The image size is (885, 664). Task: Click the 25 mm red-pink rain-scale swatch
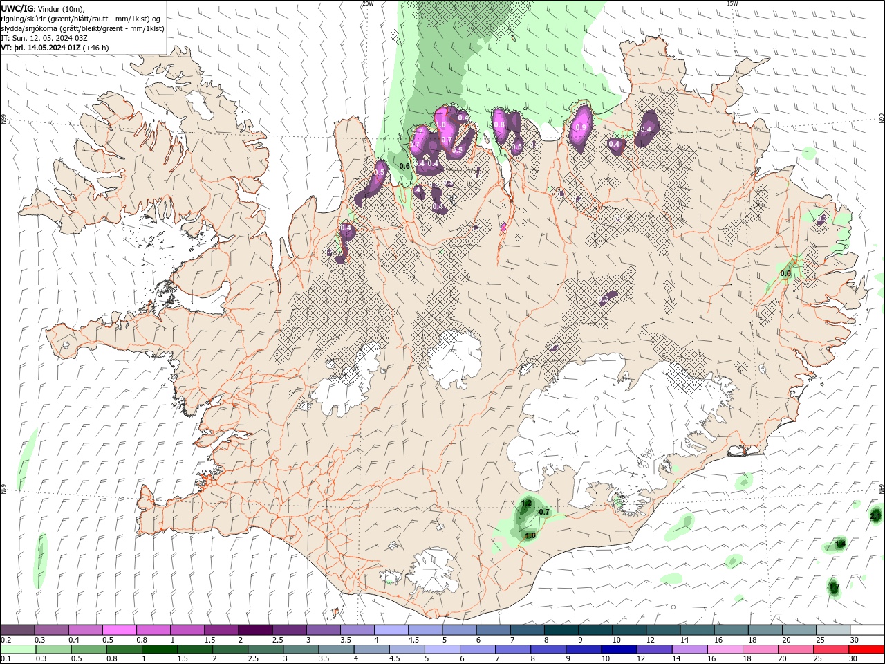pyautogui.click(x=830, y=649)
